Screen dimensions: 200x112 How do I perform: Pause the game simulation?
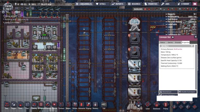[17, 8]
